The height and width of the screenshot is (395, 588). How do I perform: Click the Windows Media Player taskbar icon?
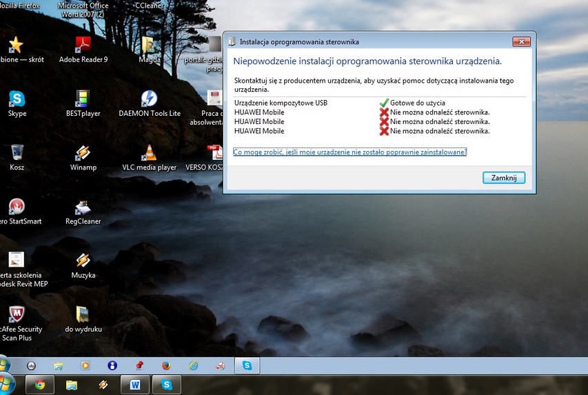pyautogui.click(x=85, y=365)
